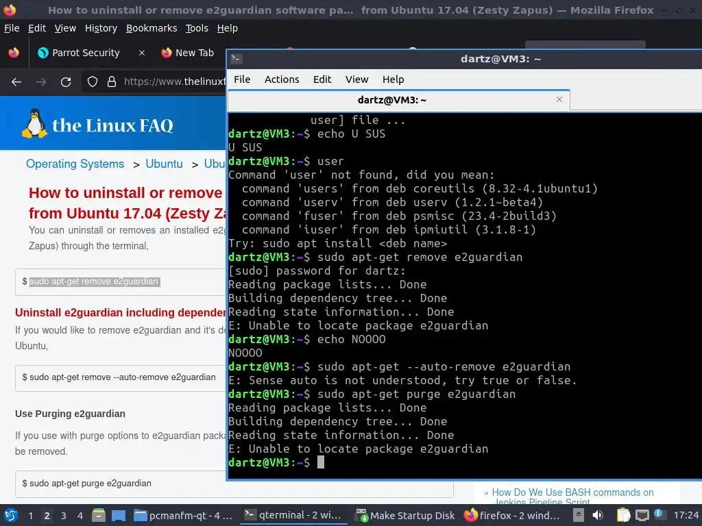Click the Firefox icon in window title bar
This screenshot has width=702, height=526.
[10, 10]
